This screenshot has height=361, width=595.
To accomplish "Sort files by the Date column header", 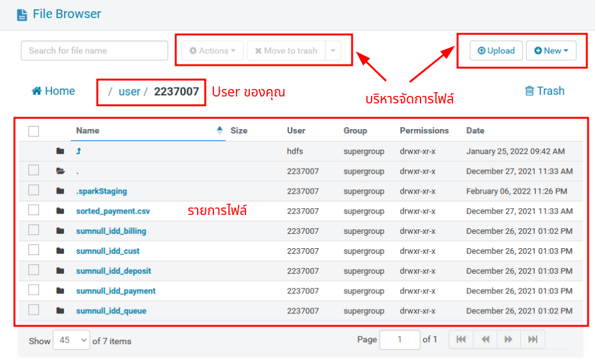I will (475, 130).
